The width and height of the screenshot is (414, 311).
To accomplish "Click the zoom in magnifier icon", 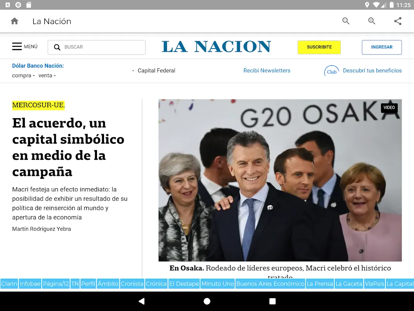I will (372, 21).
